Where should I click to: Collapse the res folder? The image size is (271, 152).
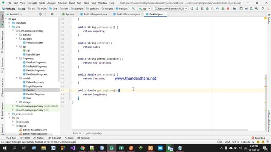pos(9,118)
